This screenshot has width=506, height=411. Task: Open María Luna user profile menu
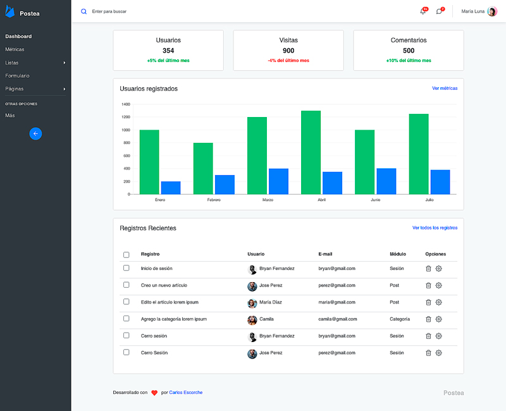tap(479, 11)
